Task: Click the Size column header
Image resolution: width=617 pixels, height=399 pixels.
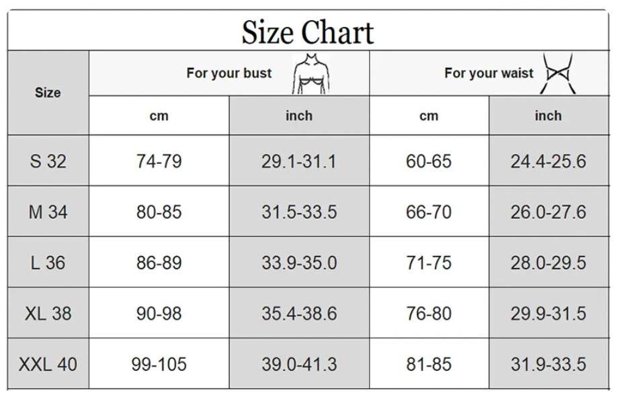Action: pos(48,93)
